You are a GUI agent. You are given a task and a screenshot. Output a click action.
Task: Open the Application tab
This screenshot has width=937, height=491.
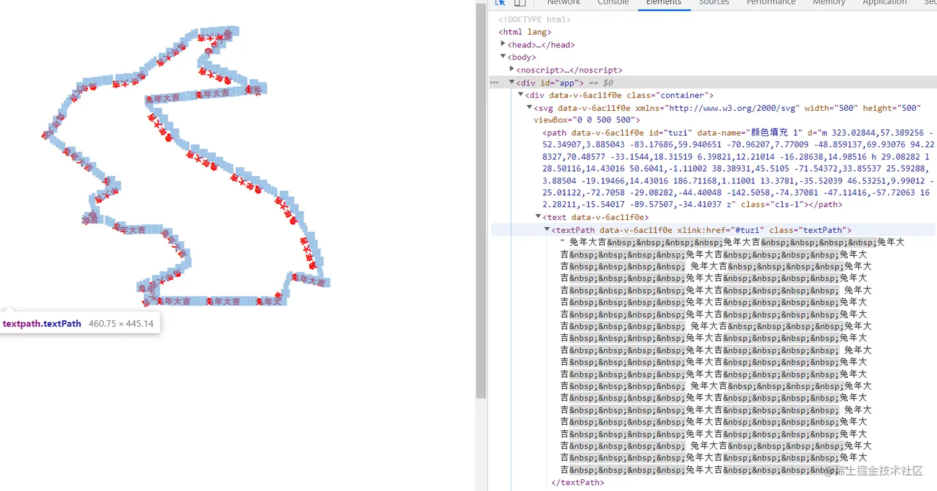(x=884, y=3)
